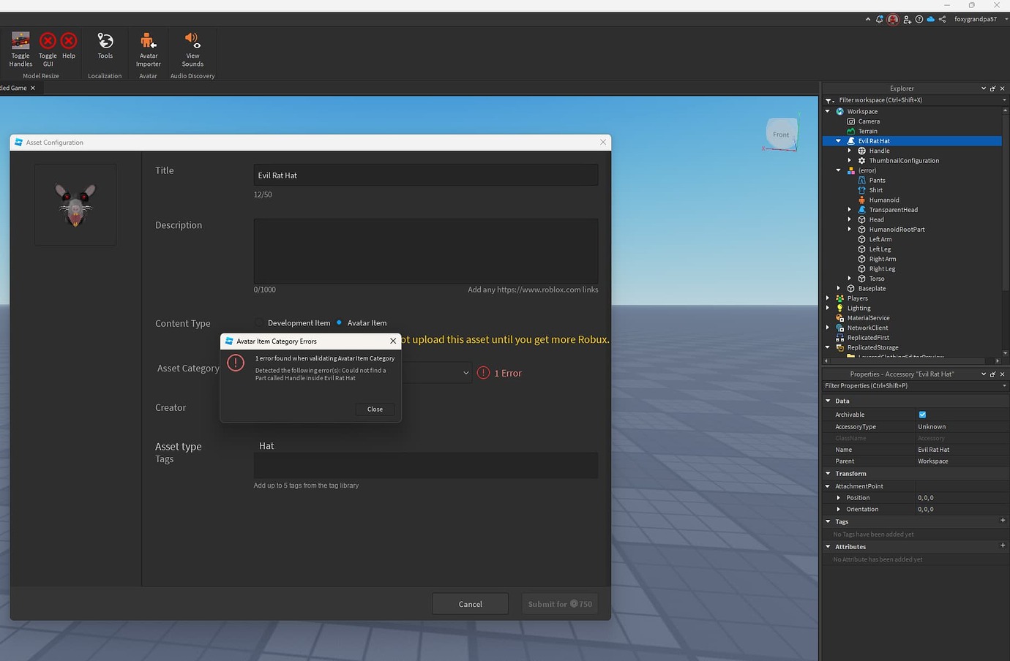The height and width of the screenshot is (661, 1010).
Task: Select the Development Item radio button
Action: click(x=259, y=322)
